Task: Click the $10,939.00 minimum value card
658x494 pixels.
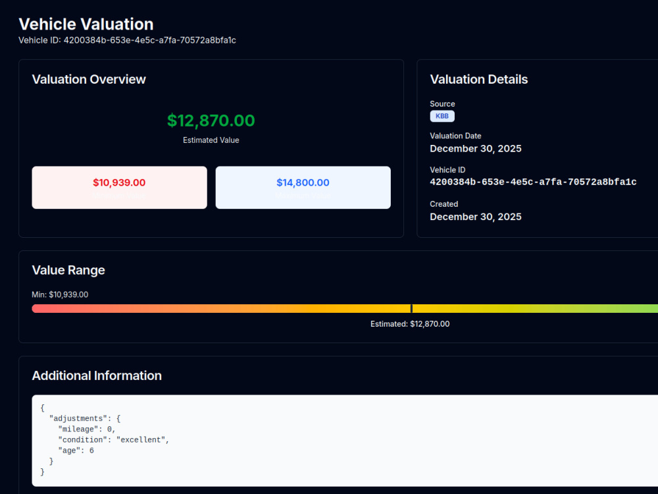Action: pyautogui.click(x=120, y=187)
